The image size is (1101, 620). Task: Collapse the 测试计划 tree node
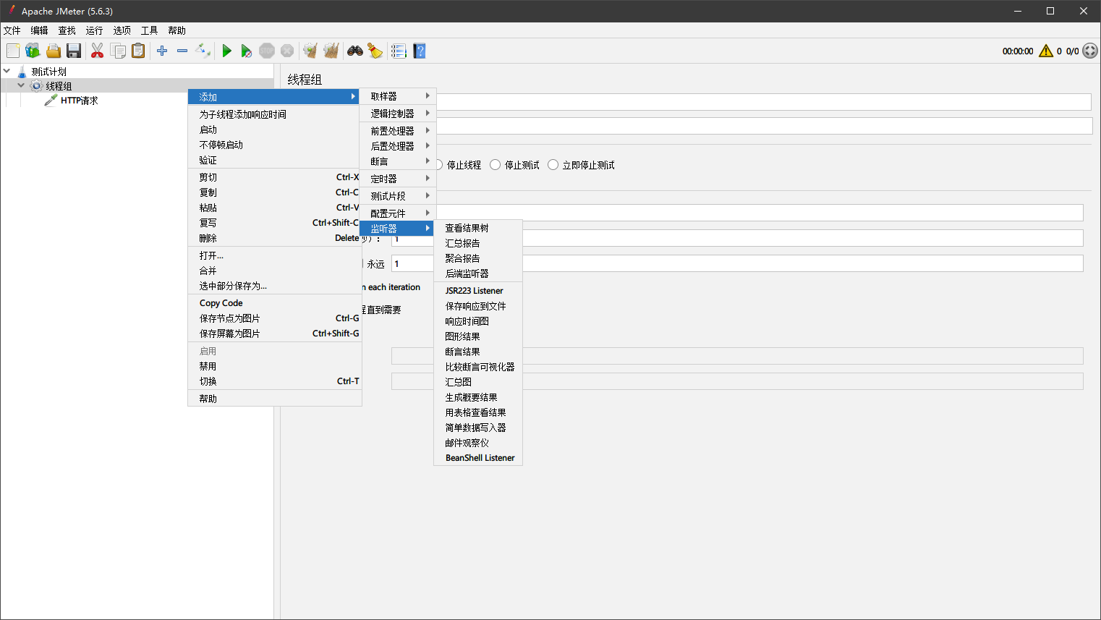pyautogui.click(x=7, y=71)
